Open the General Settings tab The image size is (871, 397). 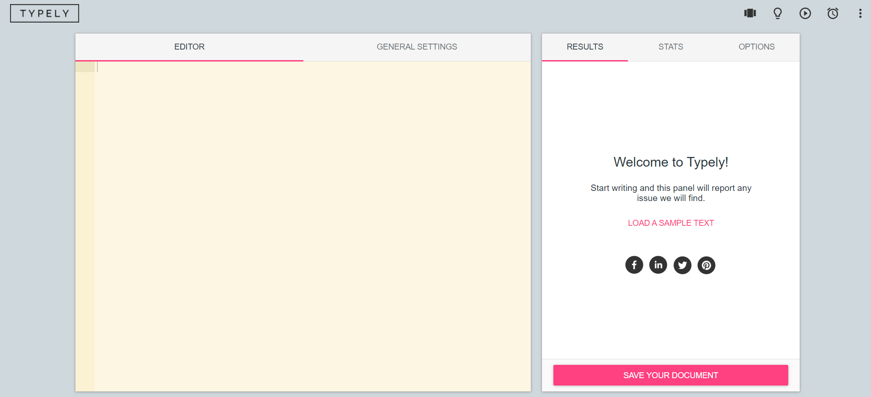pyautogui.click(x=417, y=47)
